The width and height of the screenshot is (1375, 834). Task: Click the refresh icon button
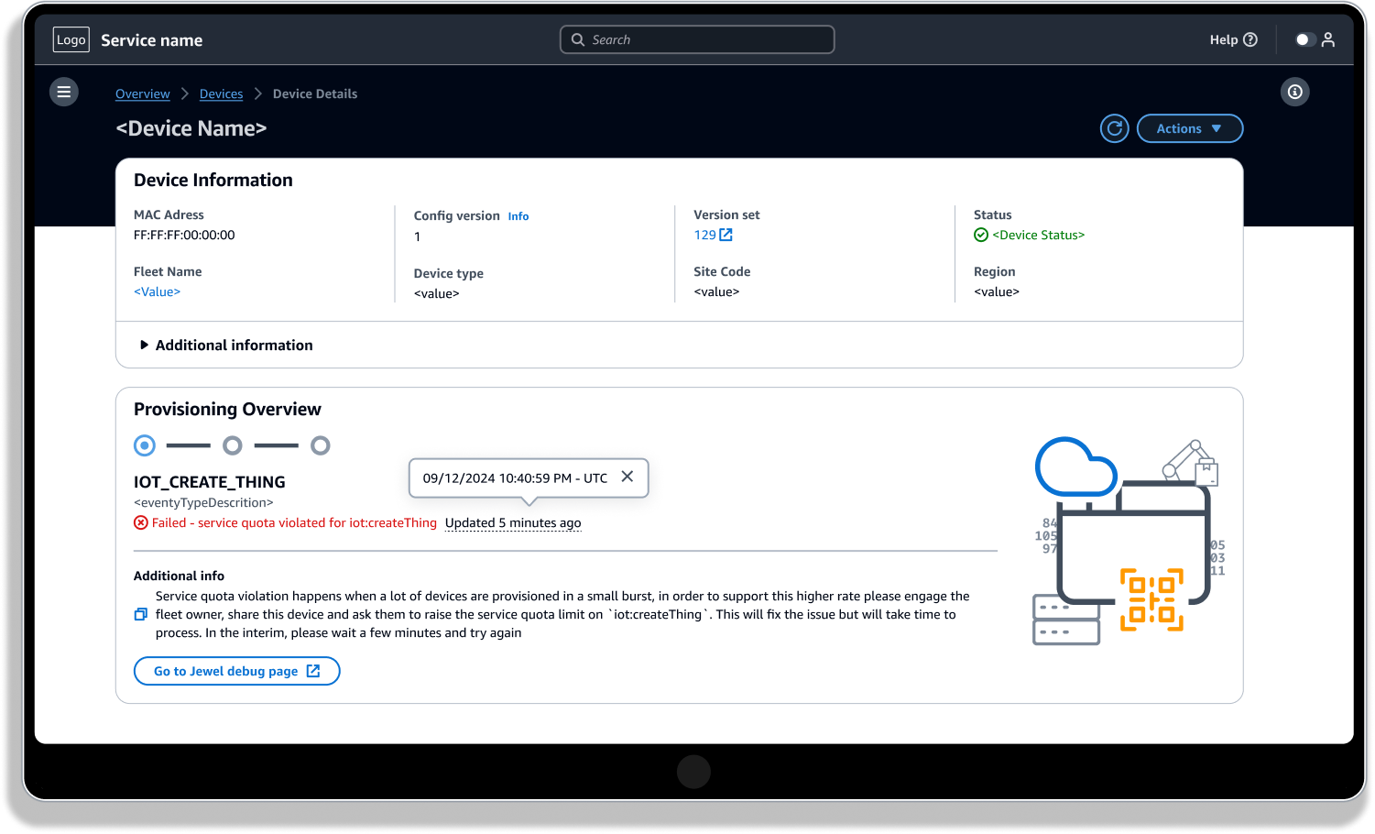pyautogui.click(x=1114, y=128)
